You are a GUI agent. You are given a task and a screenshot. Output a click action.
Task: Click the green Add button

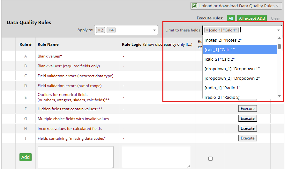click(x=26, y=157)
